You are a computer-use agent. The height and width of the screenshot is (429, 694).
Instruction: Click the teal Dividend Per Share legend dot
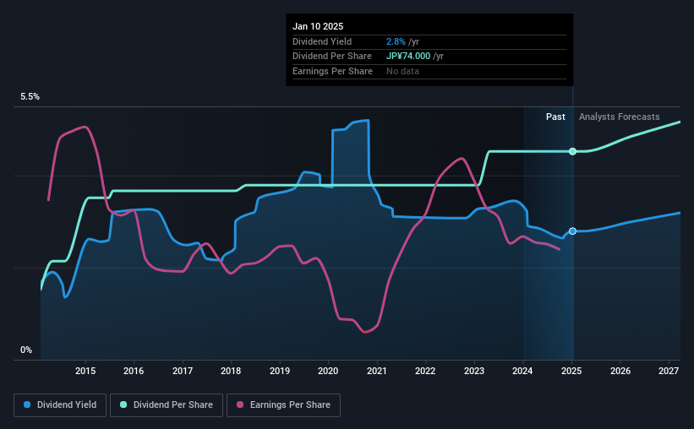click(123, 405)
